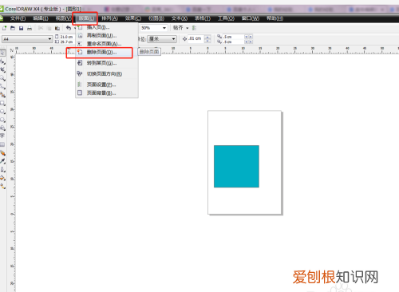Click the page width 21.0 cm field
Image resolution: width=399 pixels, height=292 pixels.
click(66, 37)
